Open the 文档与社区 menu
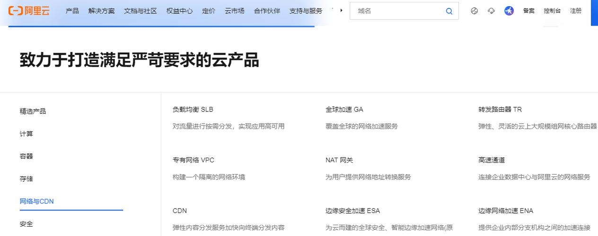 141,11
